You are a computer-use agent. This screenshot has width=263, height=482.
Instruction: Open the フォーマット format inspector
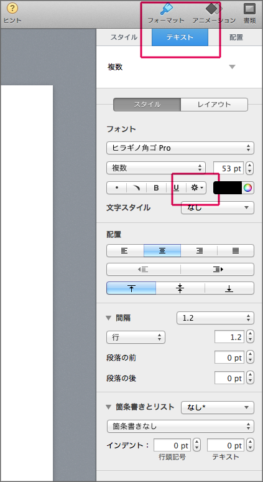pos(166,14)
